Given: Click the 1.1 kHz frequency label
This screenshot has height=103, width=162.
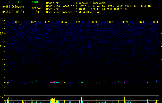Looking at the screenshot, I should [2, 33].
